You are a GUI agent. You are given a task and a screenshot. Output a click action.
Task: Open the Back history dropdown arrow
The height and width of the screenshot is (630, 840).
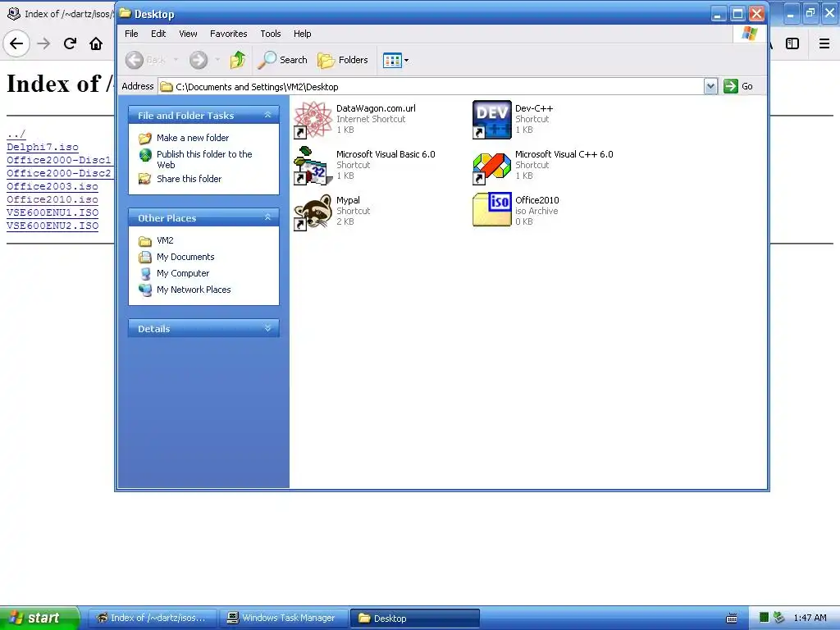[176, 60]
